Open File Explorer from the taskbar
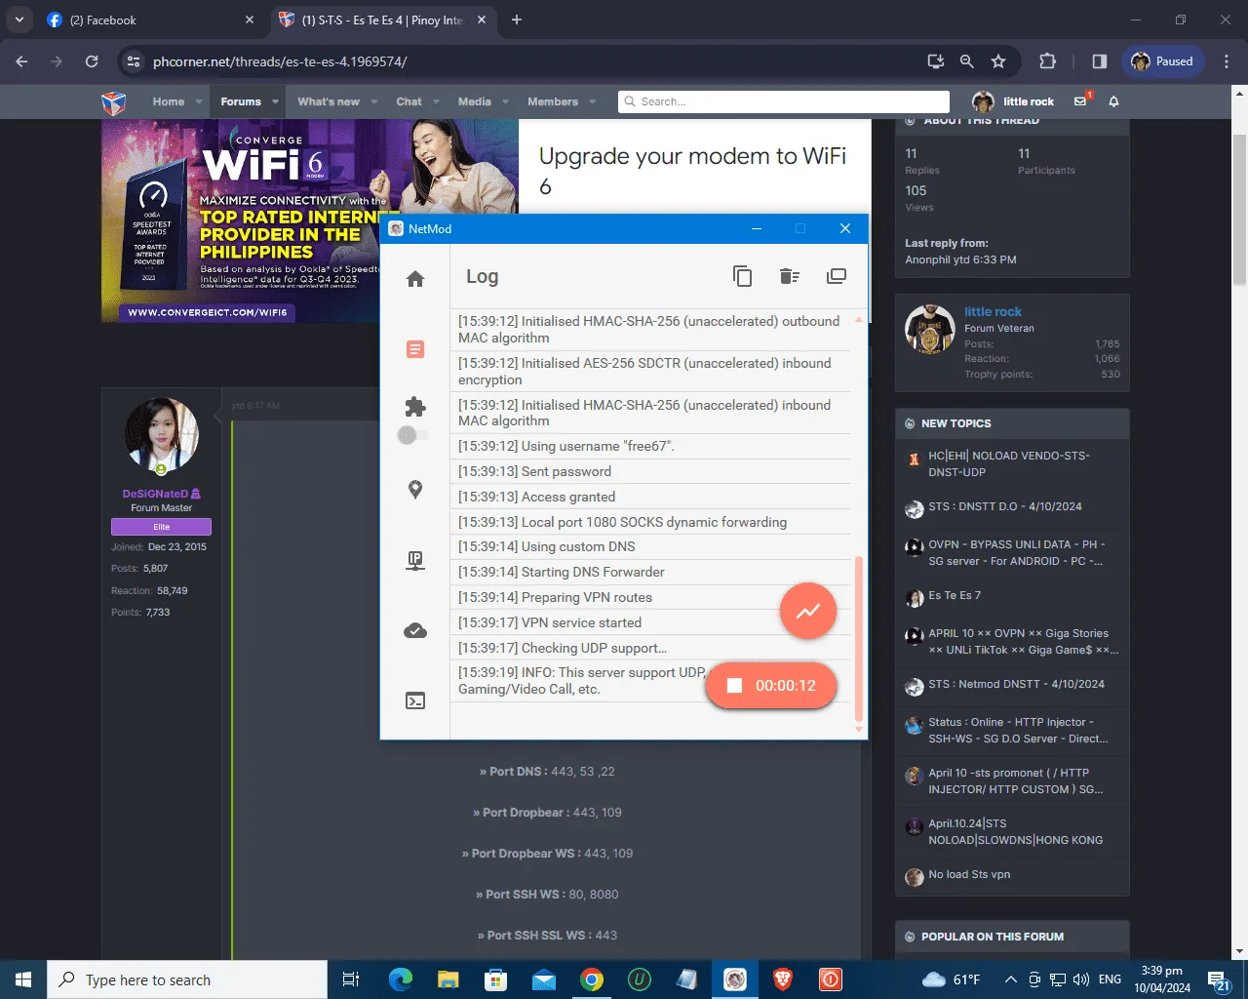Screen dimensions: 1248x999 tap(448, 979)
